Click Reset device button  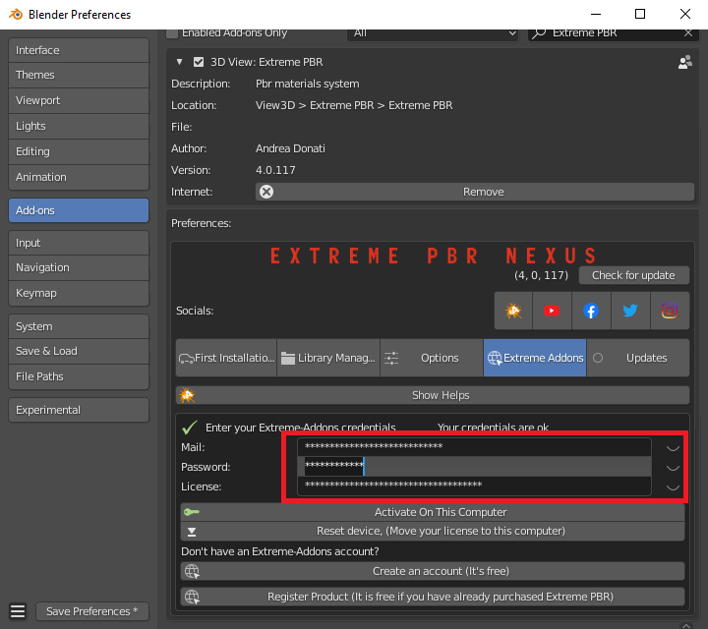point(433,531)
